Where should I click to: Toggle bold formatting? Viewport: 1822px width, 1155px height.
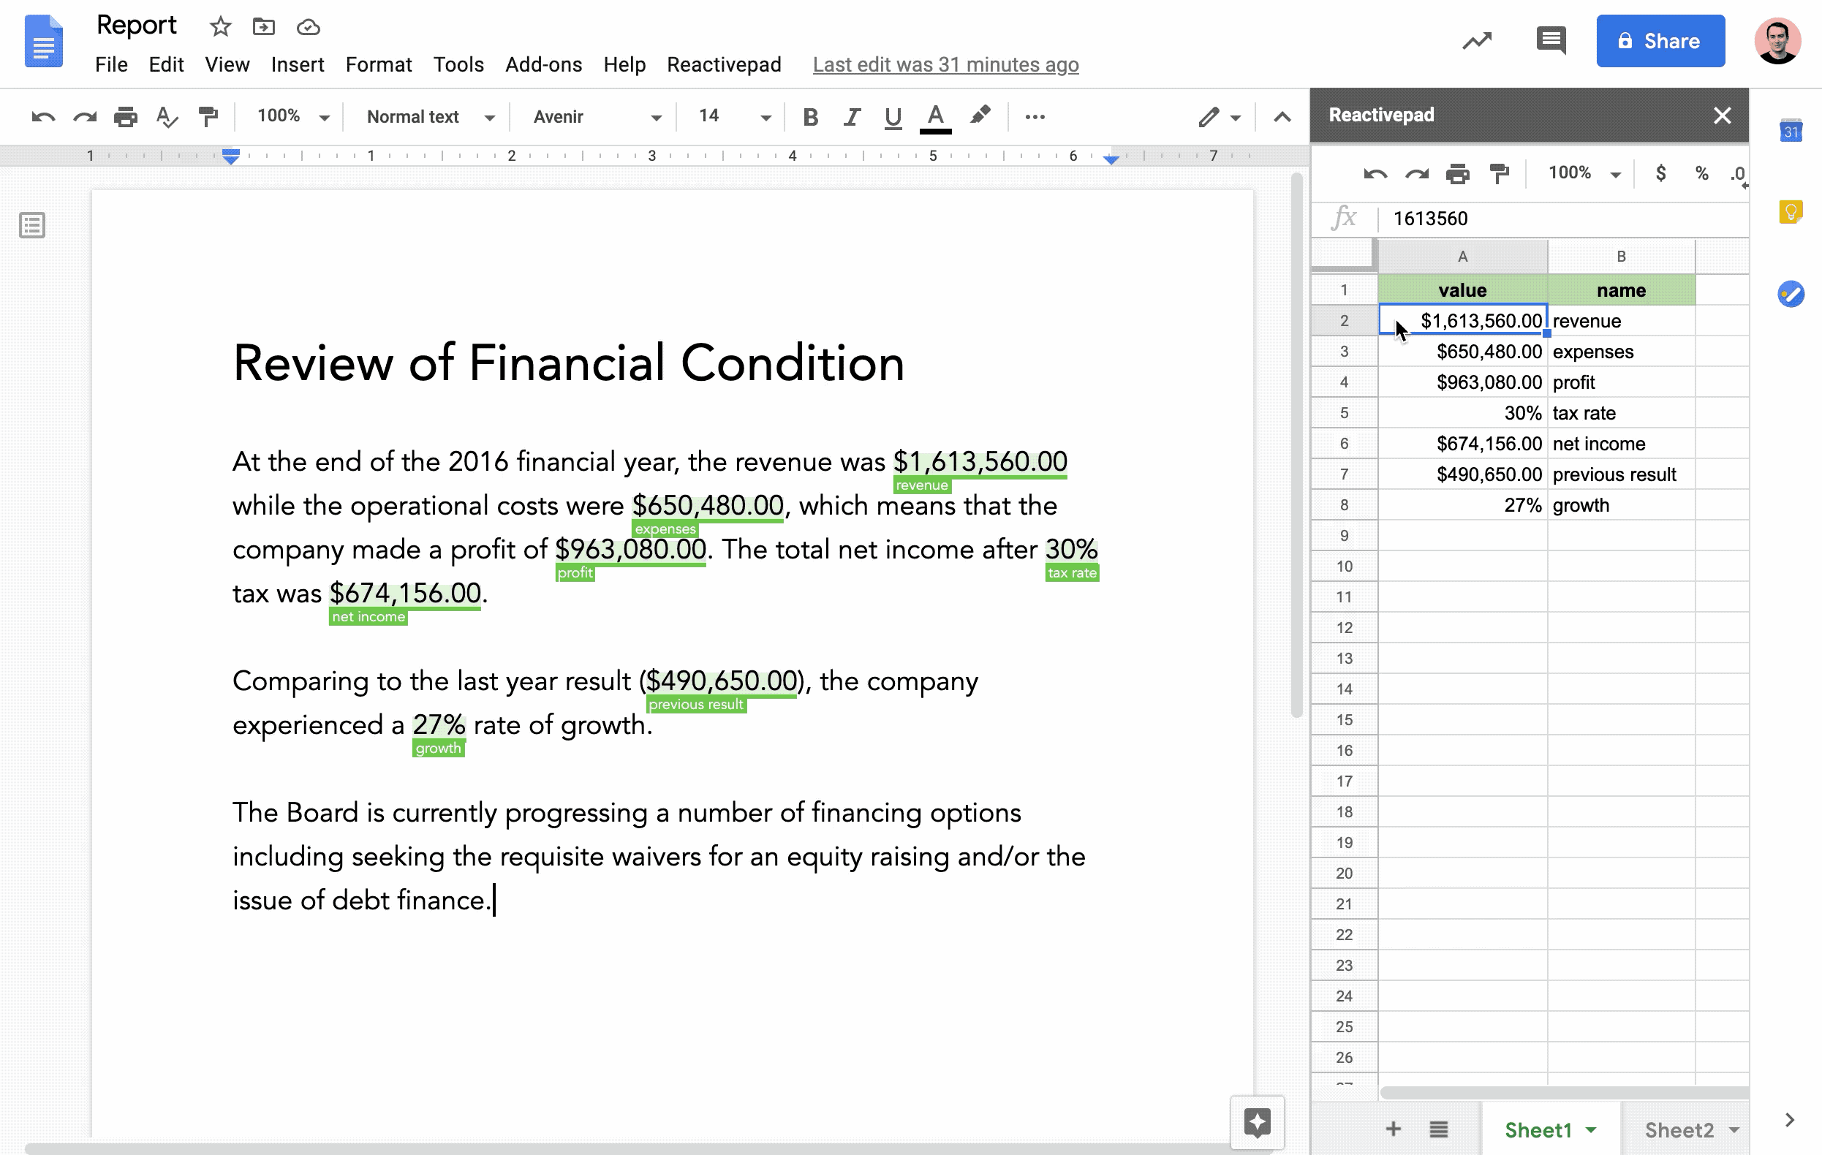pos(810,117)
